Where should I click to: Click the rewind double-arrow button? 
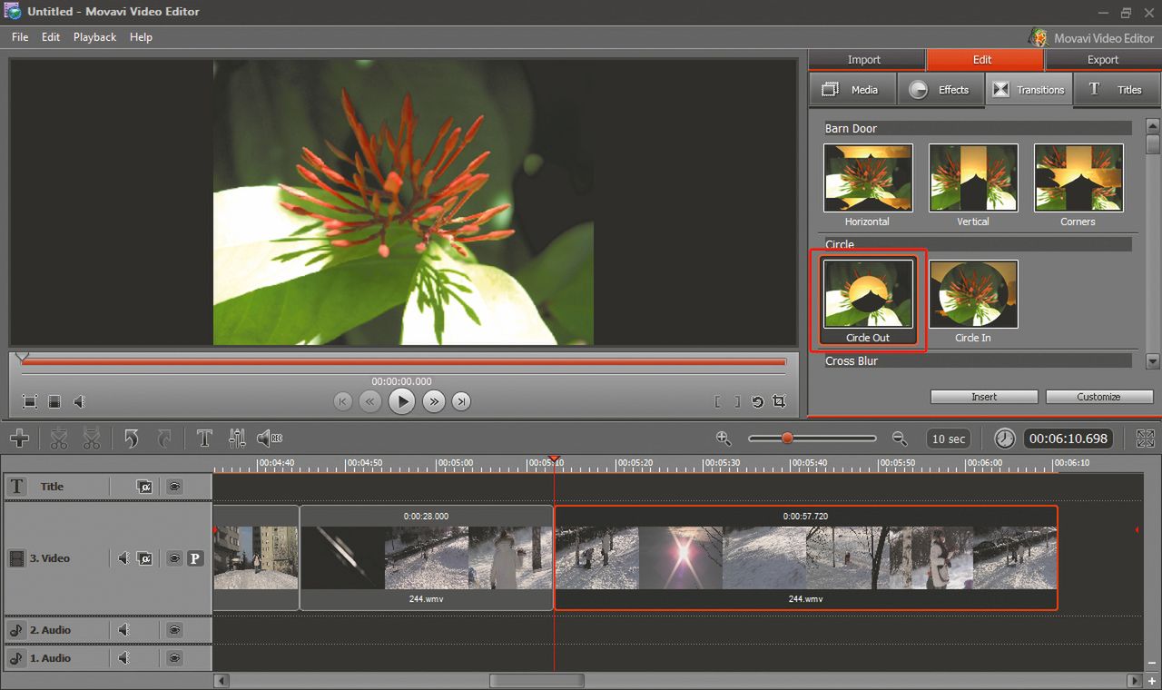(x=369, y=401)
